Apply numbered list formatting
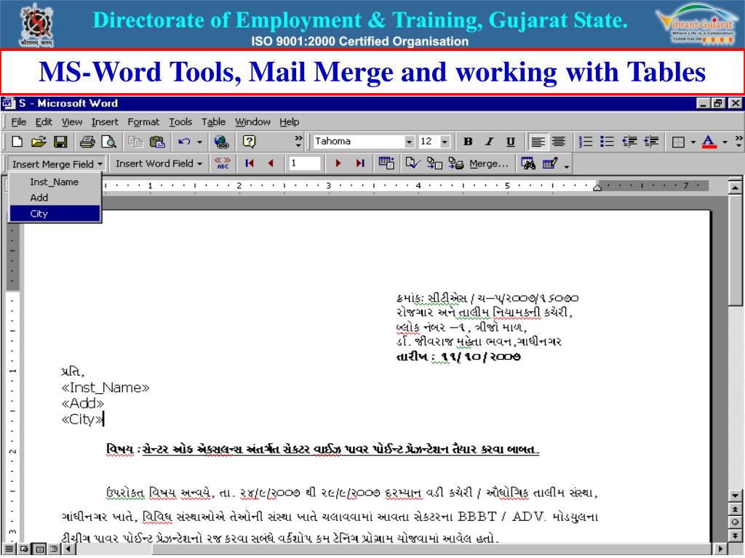745x558 pixels. click(586, 142)
